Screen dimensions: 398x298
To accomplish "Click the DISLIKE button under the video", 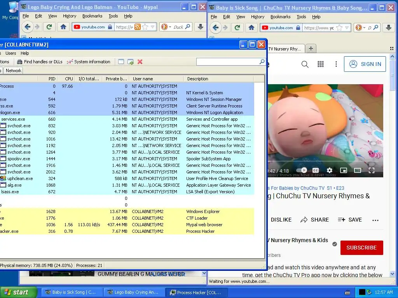I will pyautogui.click(x=281, y=220).
